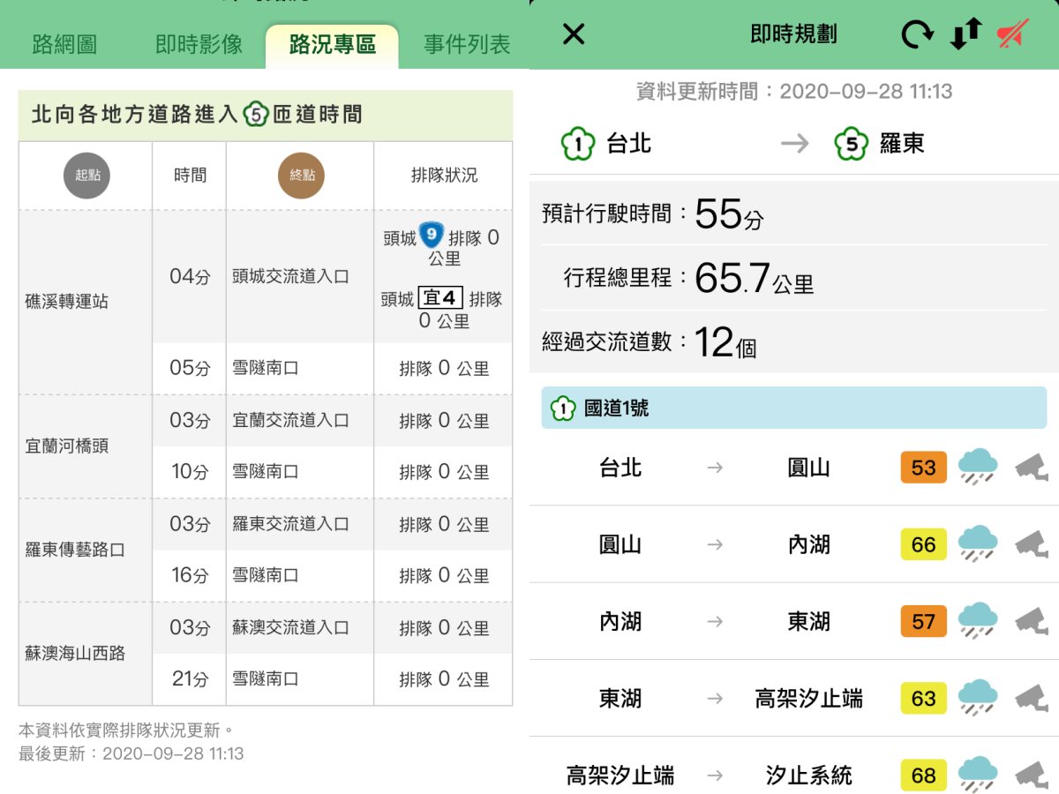Toggle the muted speaker icon
The height and width of the screenshot is (794, 1059).
point(1012,34)
